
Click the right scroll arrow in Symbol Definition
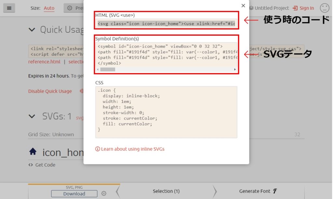235,69
